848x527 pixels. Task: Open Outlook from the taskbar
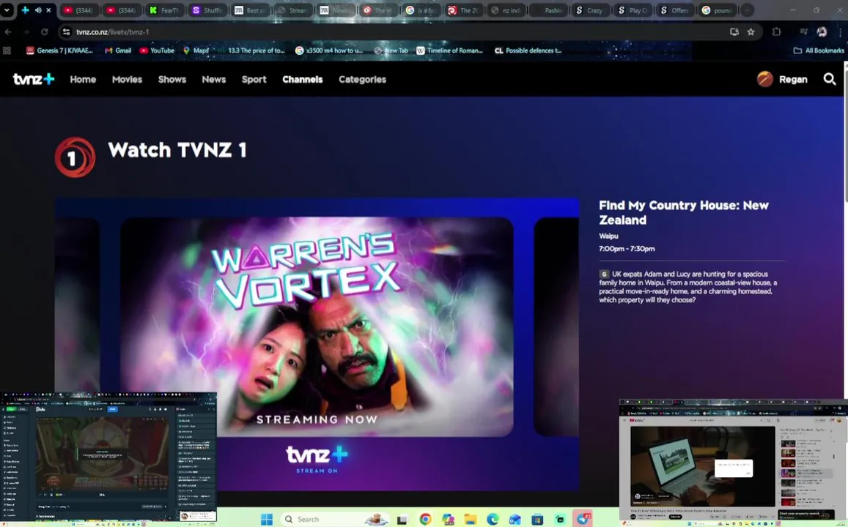pyautogui.click(x=515, y=520)
